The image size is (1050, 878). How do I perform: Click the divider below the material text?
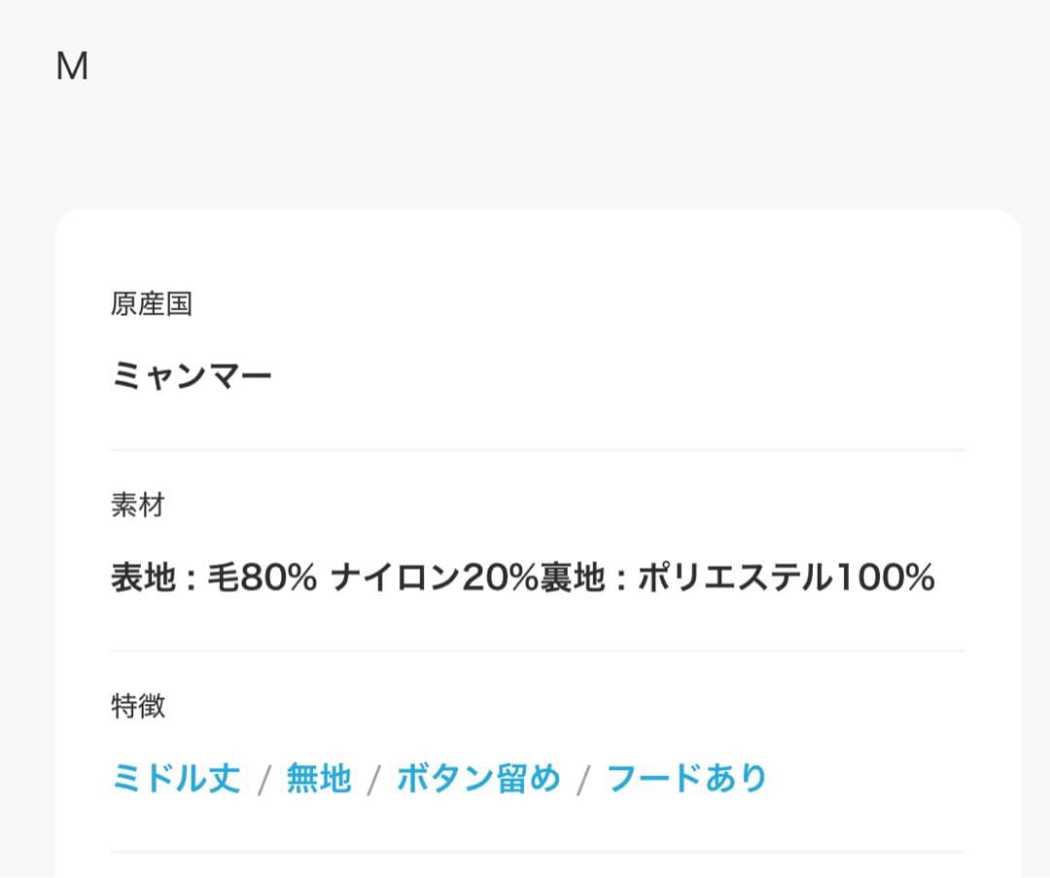(x=538, y=650)
